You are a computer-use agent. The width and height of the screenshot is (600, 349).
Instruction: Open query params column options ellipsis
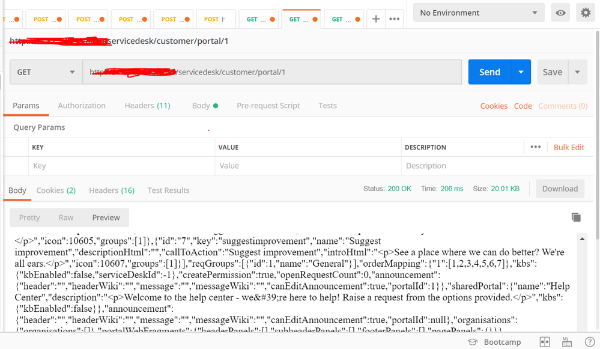click(x=535, y=147)
